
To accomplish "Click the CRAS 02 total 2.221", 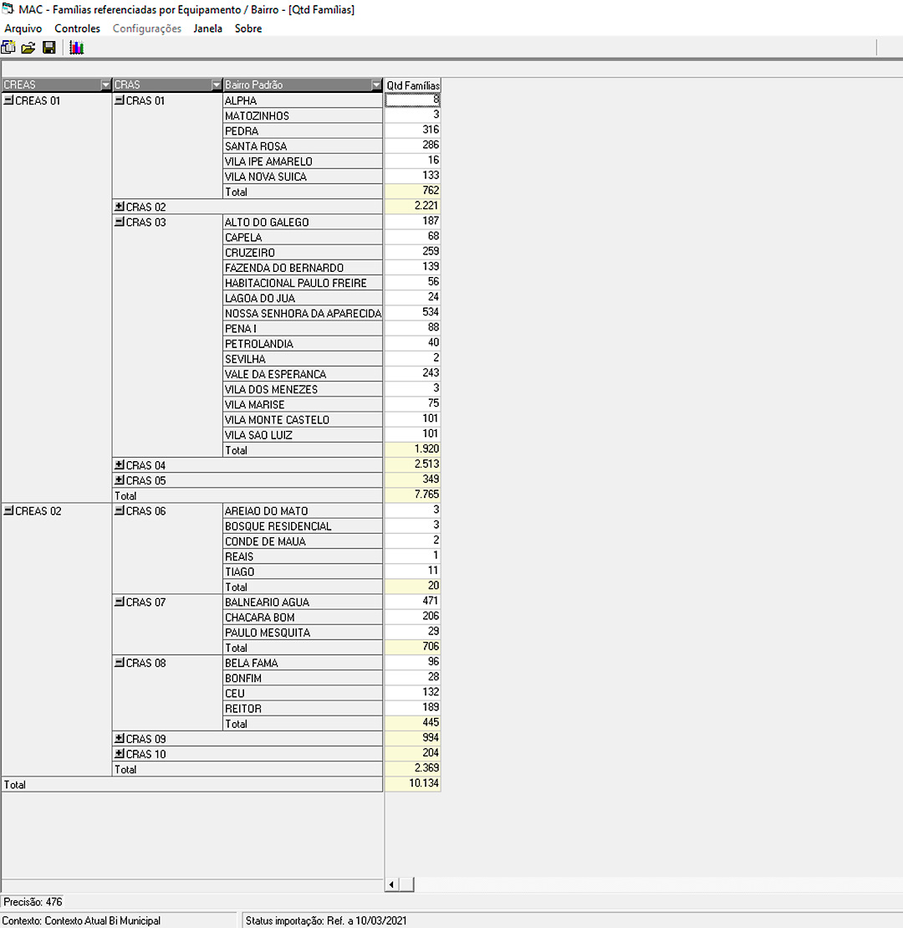I will coord(413,205).
